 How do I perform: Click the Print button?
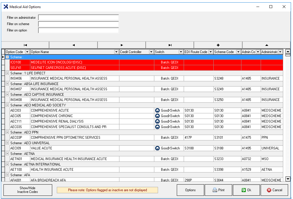tap(218, 190)
